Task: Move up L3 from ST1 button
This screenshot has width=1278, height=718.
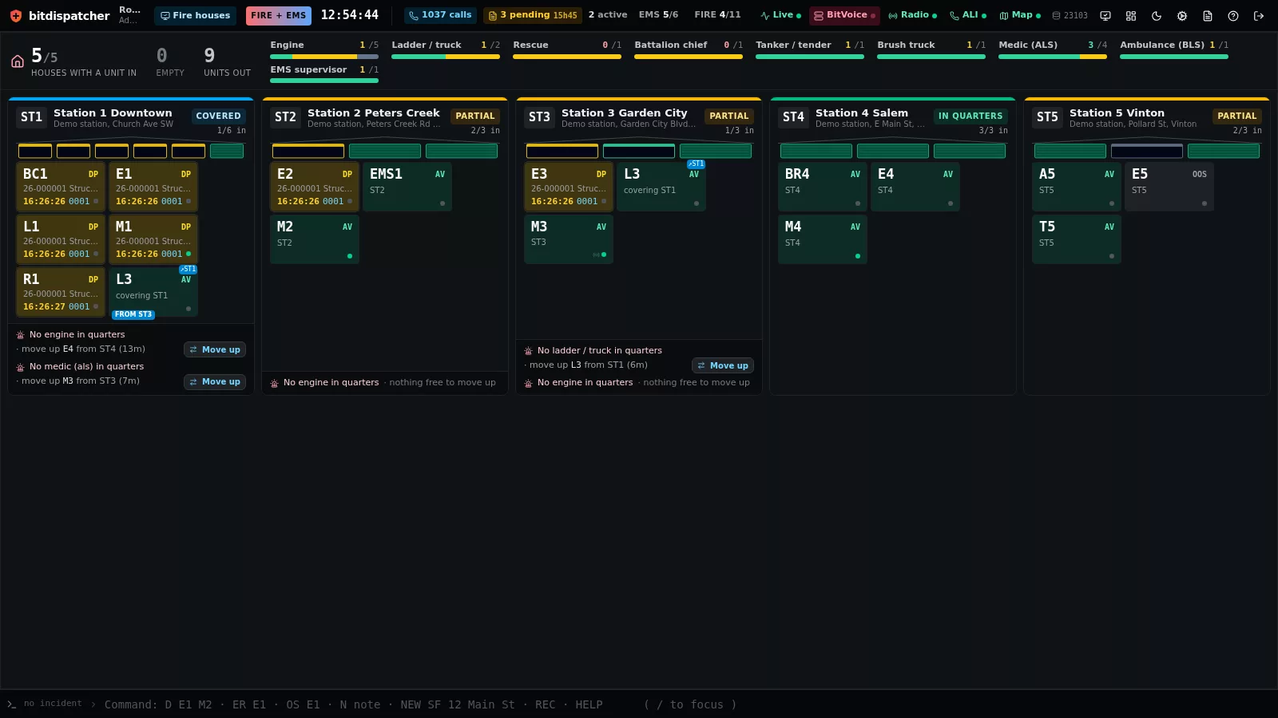Action: point(723,365)
